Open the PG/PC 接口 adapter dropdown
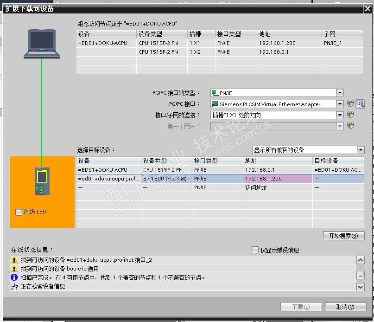This screenshot has width=374, height=322. tap(340, 104)
